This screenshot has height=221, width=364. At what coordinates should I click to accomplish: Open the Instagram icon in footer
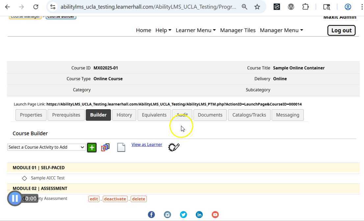point(168,215)
